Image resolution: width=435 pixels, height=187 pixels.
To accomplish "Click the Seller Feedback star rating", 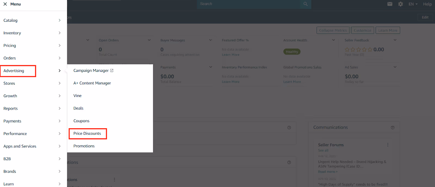I will 359,50.
